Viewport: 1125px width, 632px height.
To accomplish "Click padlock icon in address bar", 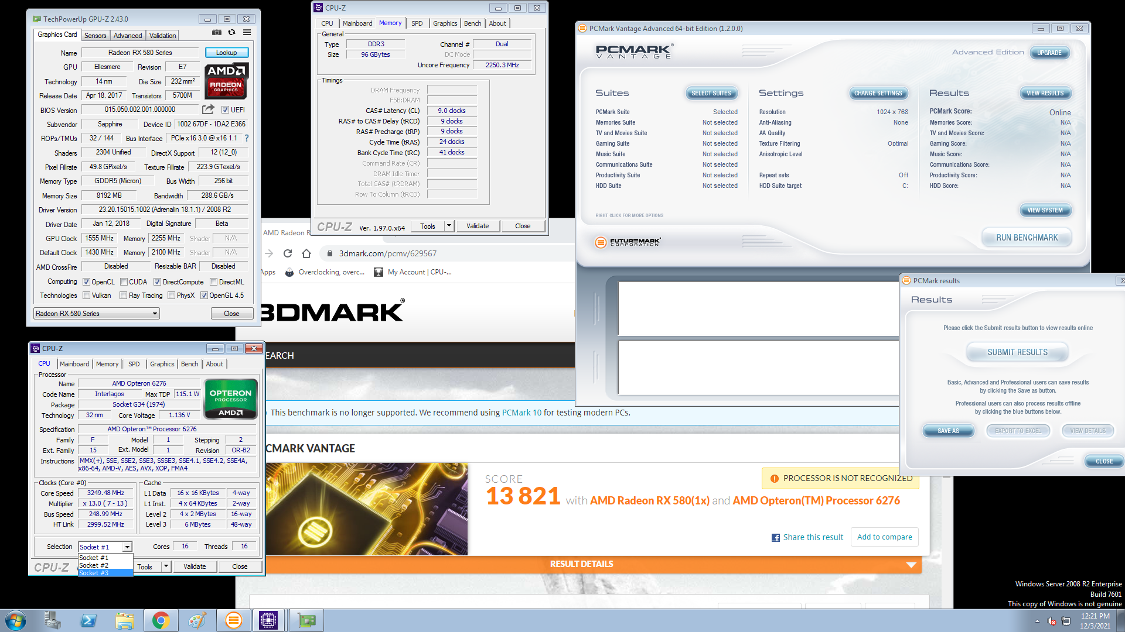I will (x=330, y=253).
